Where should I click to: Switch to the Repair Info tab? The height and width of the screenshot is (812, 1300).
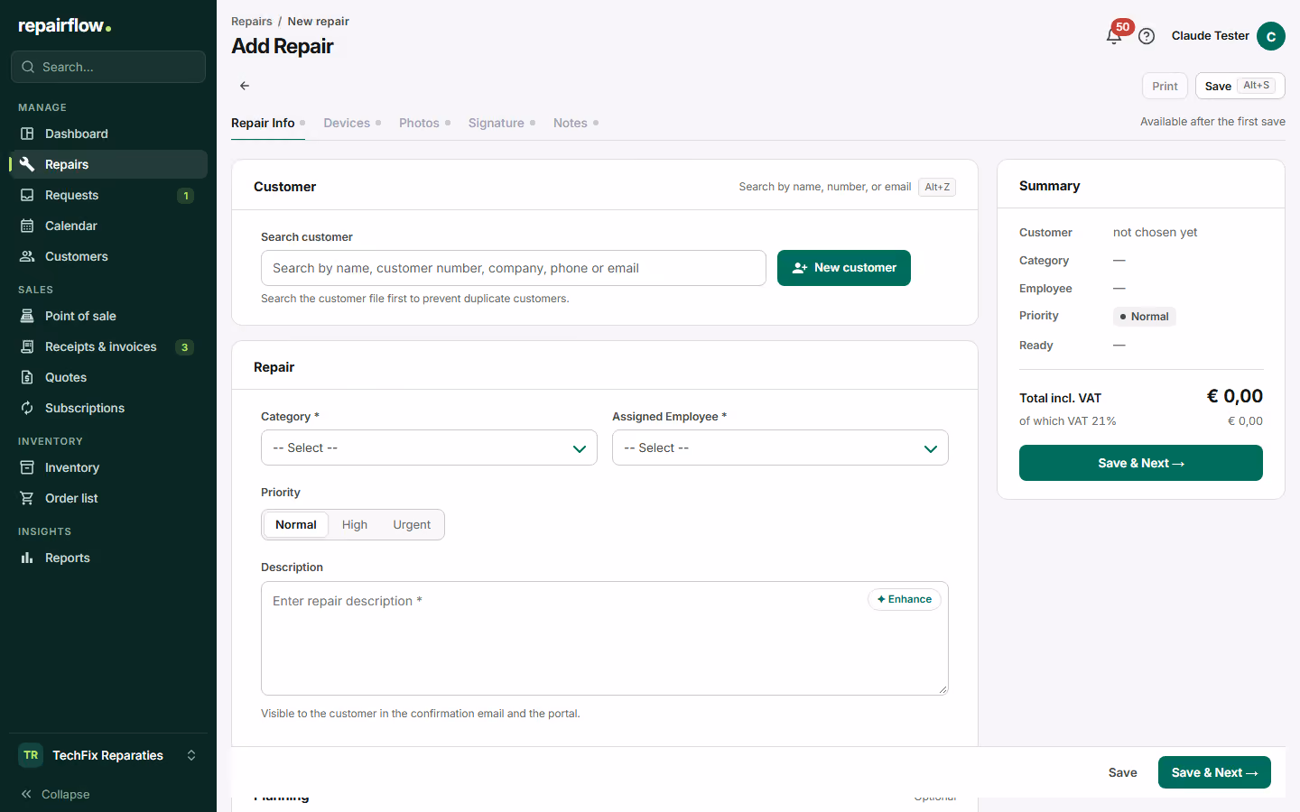click(268, 123)
